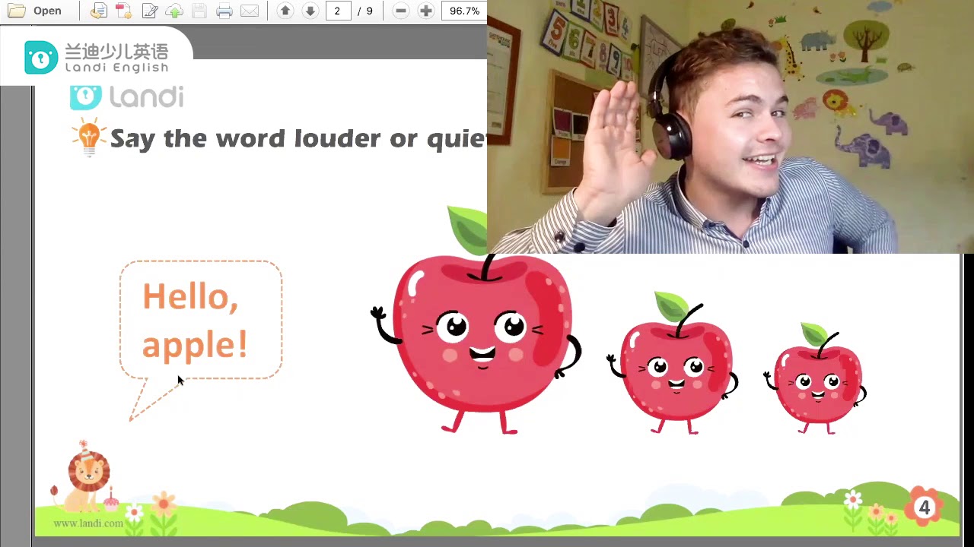974x547 pixels.
Task: Click the Landi English logo banner
Action: pyautogui.click(x=96, y=57)
